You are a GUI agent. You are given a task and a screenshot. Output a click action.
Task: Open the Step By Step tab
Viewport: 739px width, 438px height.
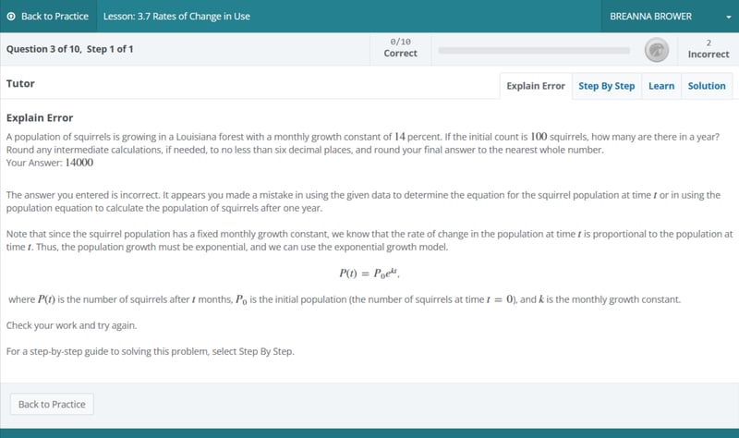pyautogui.click(x=606, y=86)
